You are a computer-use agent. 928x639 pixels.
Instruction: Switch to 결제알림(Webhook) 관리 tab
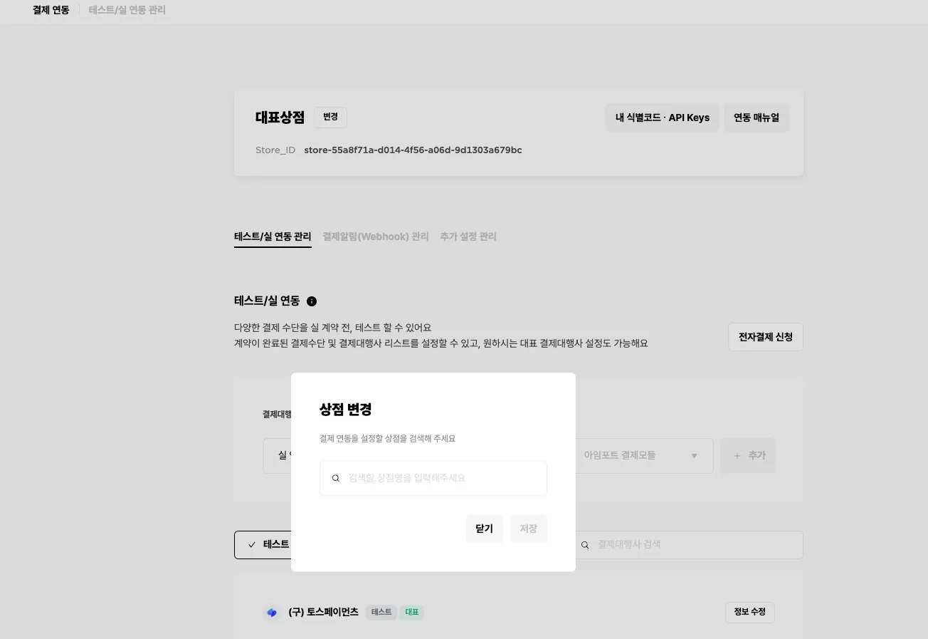click(376, 237)
